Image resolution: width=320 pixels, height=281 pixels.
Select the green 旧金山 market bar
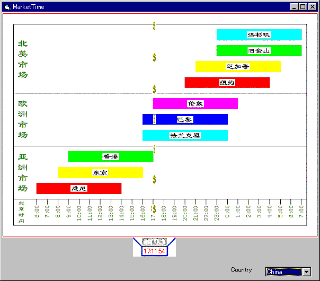click(259, 50)
